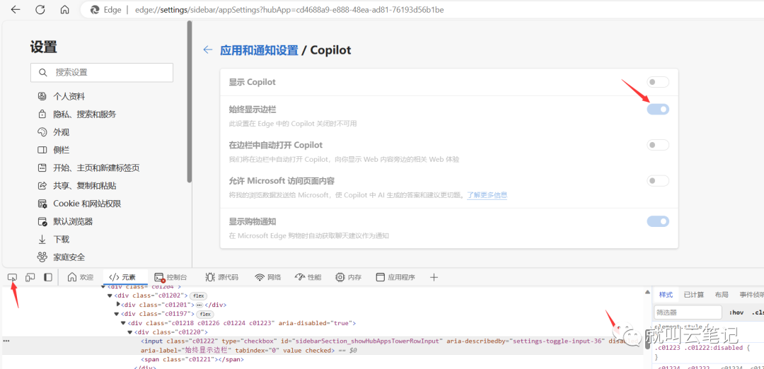764x369 pixels.
Task: Click the 默认浏览器 icon
Action: [x=42, y=221]
